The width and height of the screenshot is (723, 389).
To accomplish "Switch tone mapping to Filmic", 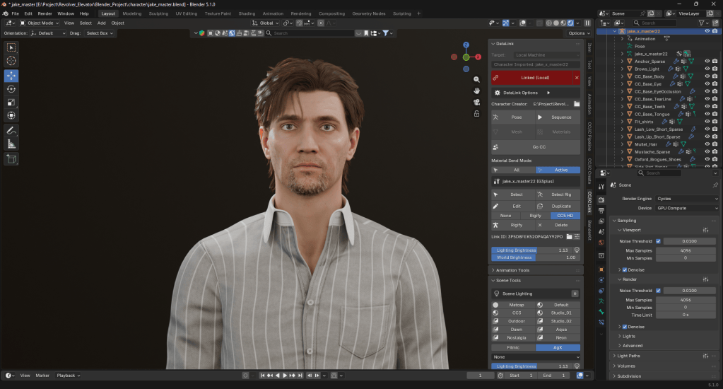I will [513, 347].
